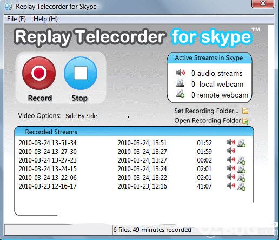This screenshot has height=240, width=279.
Task: Select recording 2010-03-24 13-27-30
Action: 48,152
